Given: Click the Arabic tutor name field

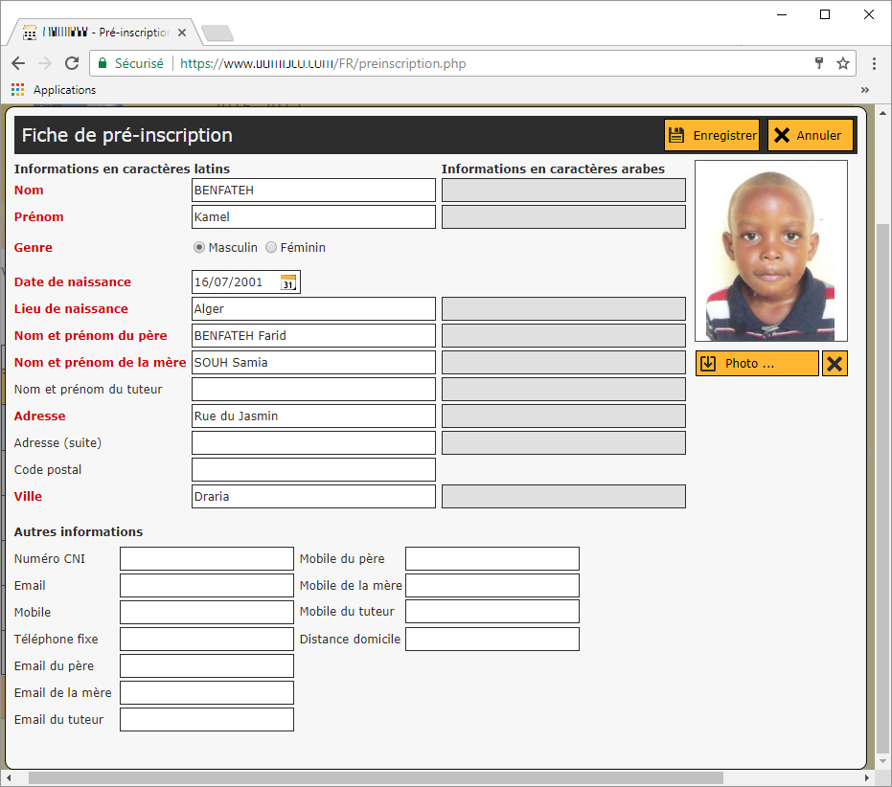Looking at the screenshot, I should tap(563, 389).
